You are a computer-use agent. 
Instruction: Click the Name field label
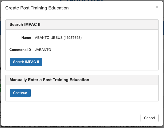coord(26,38)
